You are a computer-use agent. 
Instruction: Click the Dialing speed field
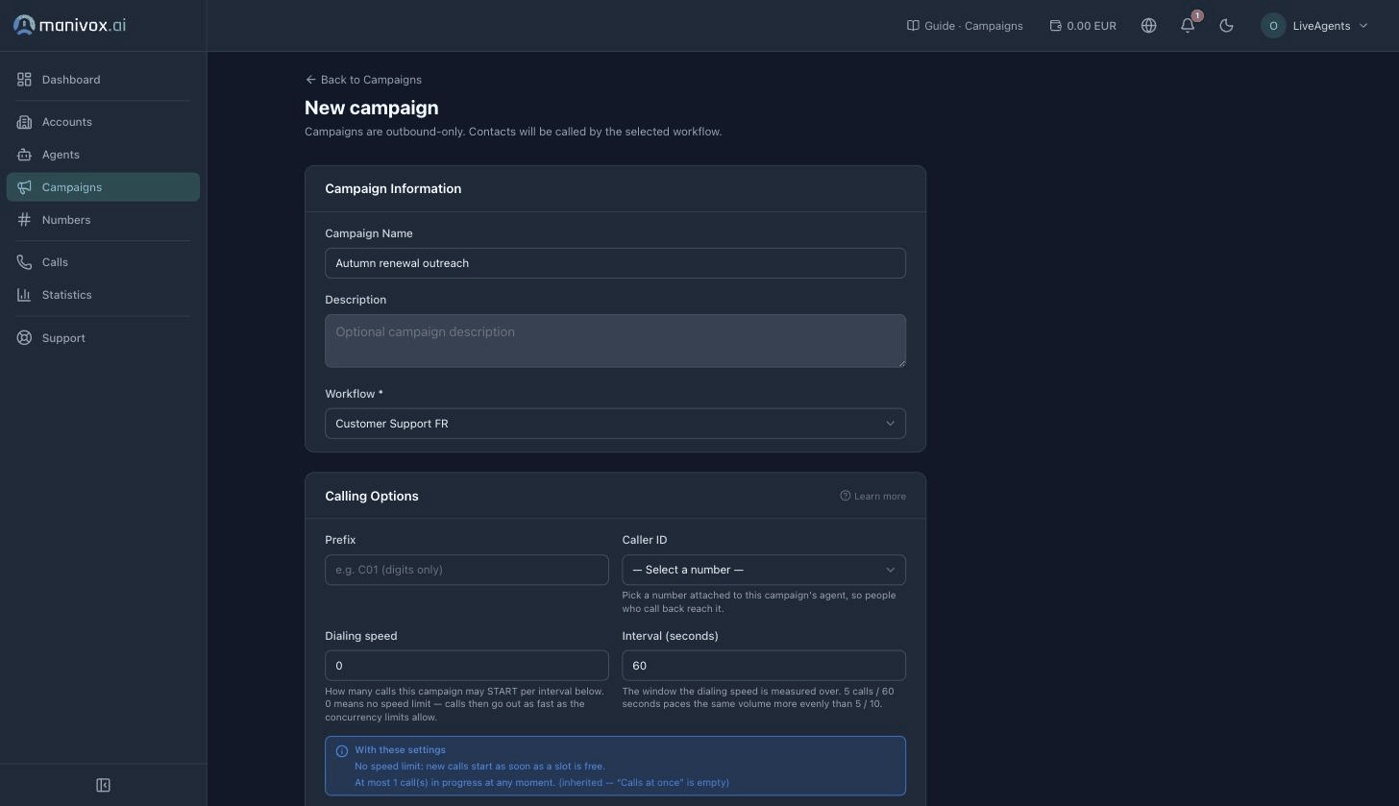pyautogui.click(x=467, y=666)
